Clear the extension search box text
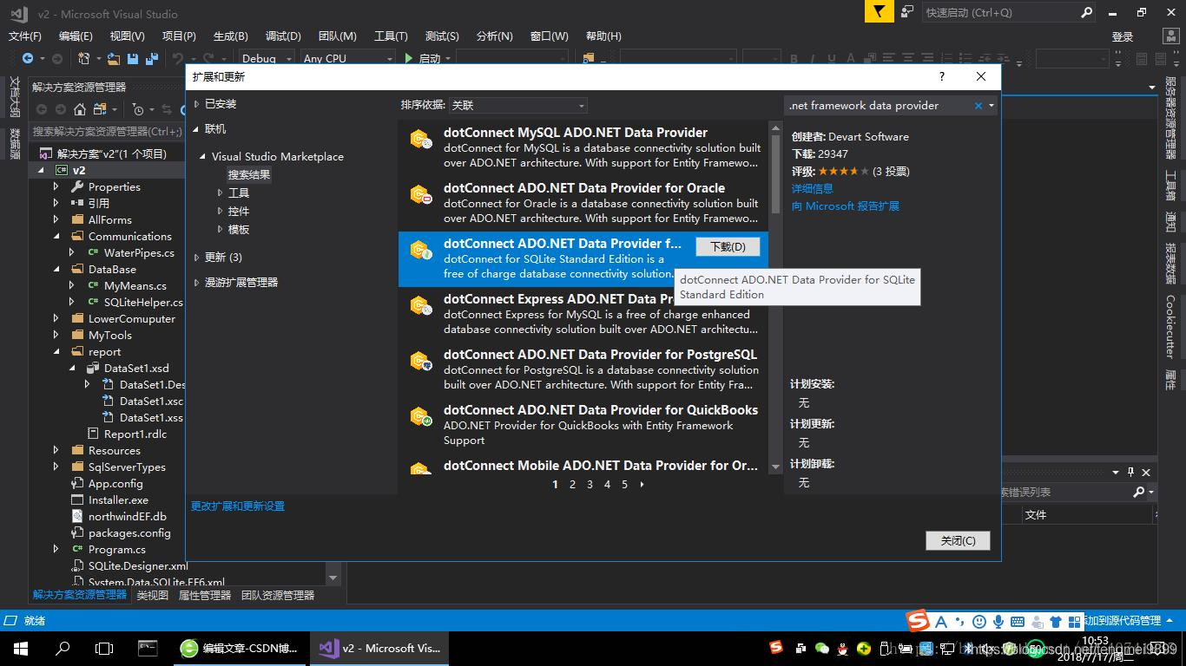The image size is (1186, 666). [978, 105]
